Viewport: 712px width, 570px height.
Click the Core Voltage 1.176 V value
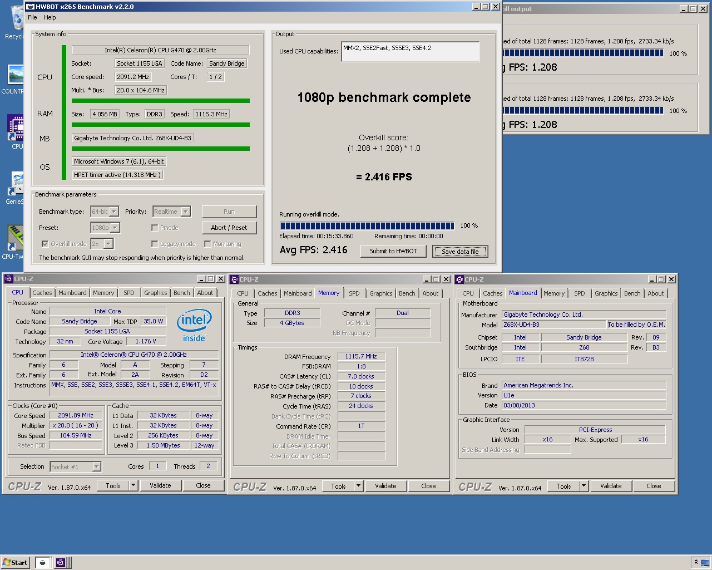(x=146, y=341)
